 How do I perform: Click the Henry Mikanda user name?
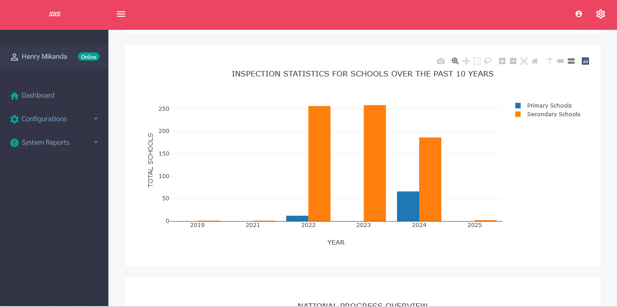point(44,57)
